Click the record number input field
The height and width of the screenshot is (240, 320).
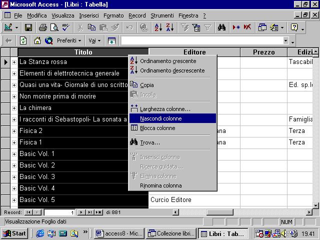(59, 212)
